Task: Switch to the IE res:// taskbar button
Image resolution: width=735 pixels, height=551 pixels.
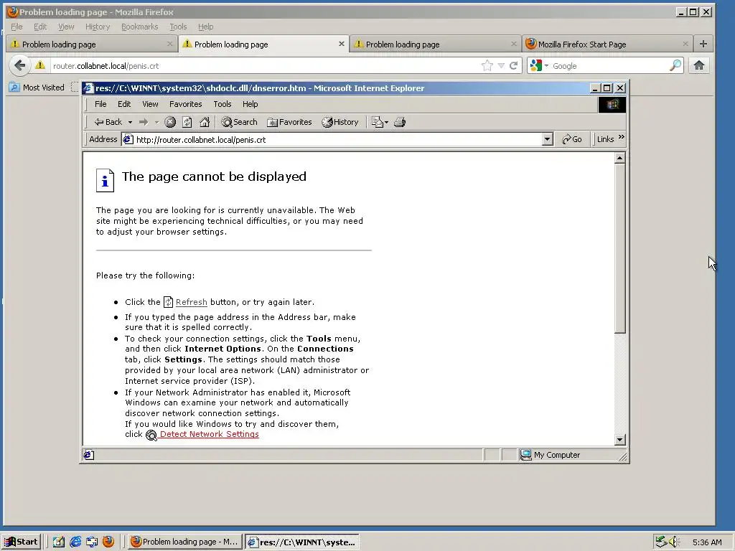Action: pyautogui.click(x=302, y=542)
